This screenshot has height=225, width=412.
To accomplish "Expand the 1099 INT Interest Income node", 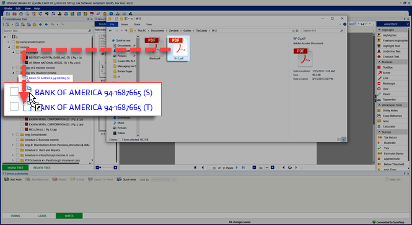I will (13, 67).
